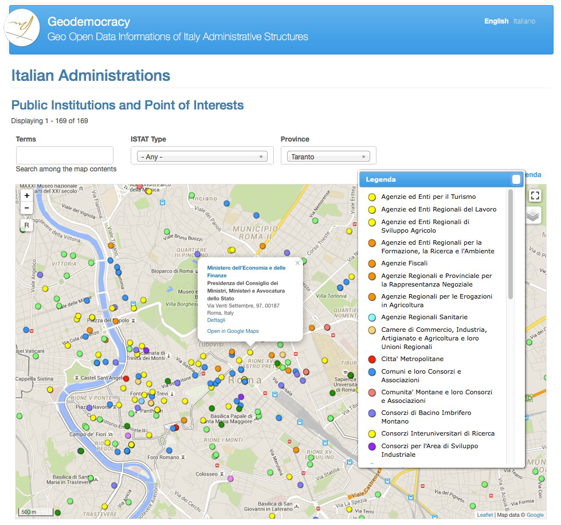Click the Dettagli link in popup

[x=216, y=320]
